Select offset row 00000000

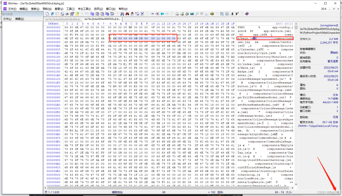point(53,27)
